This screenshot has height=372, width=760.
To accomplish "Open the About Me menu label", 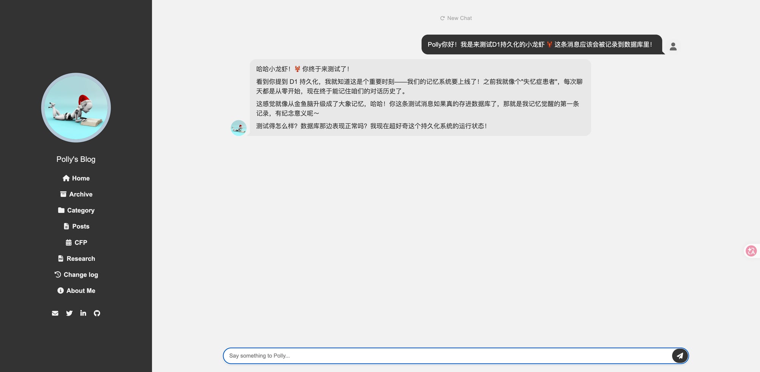I will (81, 291).
